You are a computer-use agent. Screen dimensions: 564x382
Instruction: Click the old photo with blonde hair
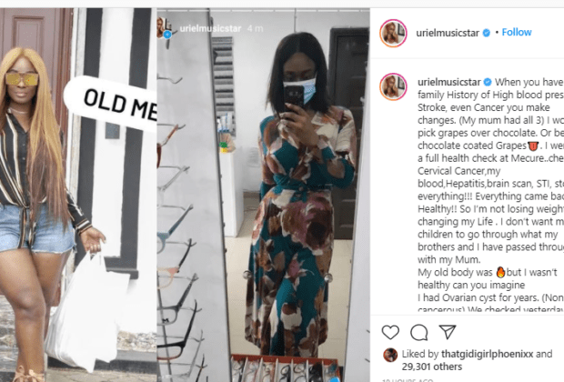pos(78,195)
